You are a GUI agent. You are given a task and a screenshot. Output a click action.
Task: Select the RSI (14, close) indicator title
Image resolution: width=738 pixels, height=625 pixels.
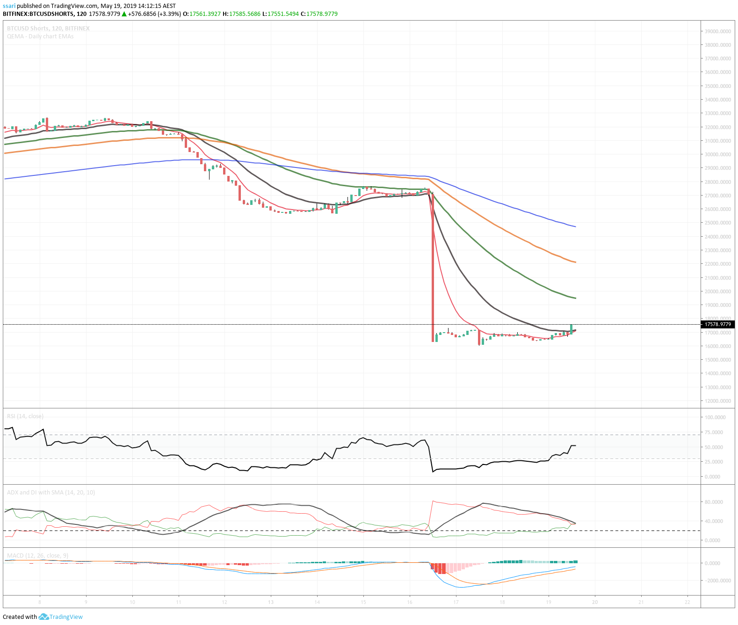click(x=25, y=416)
